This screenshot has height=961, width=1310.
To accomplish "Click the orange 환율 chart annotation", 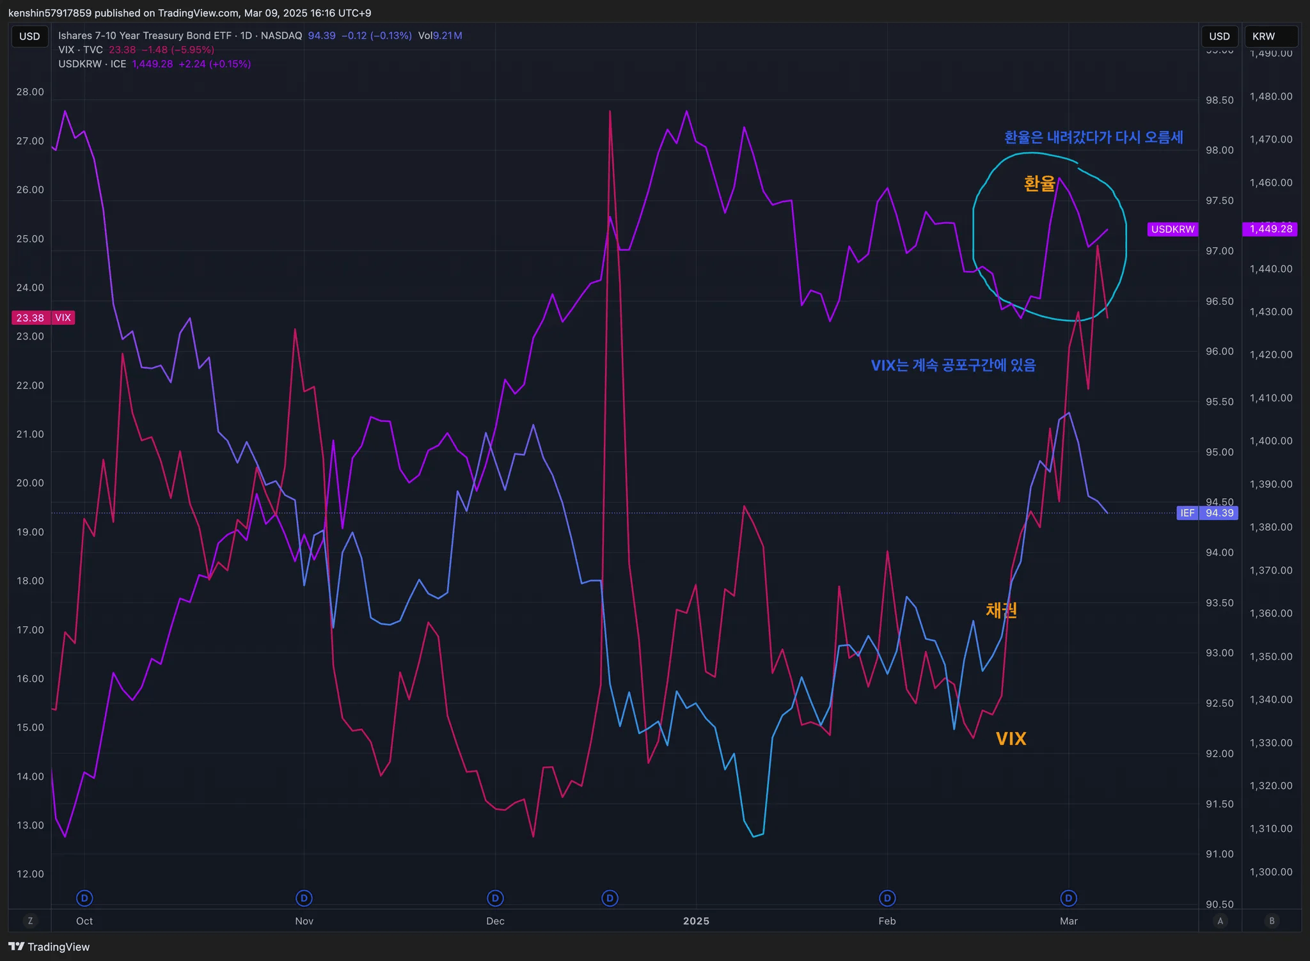I will [1039, 184].
